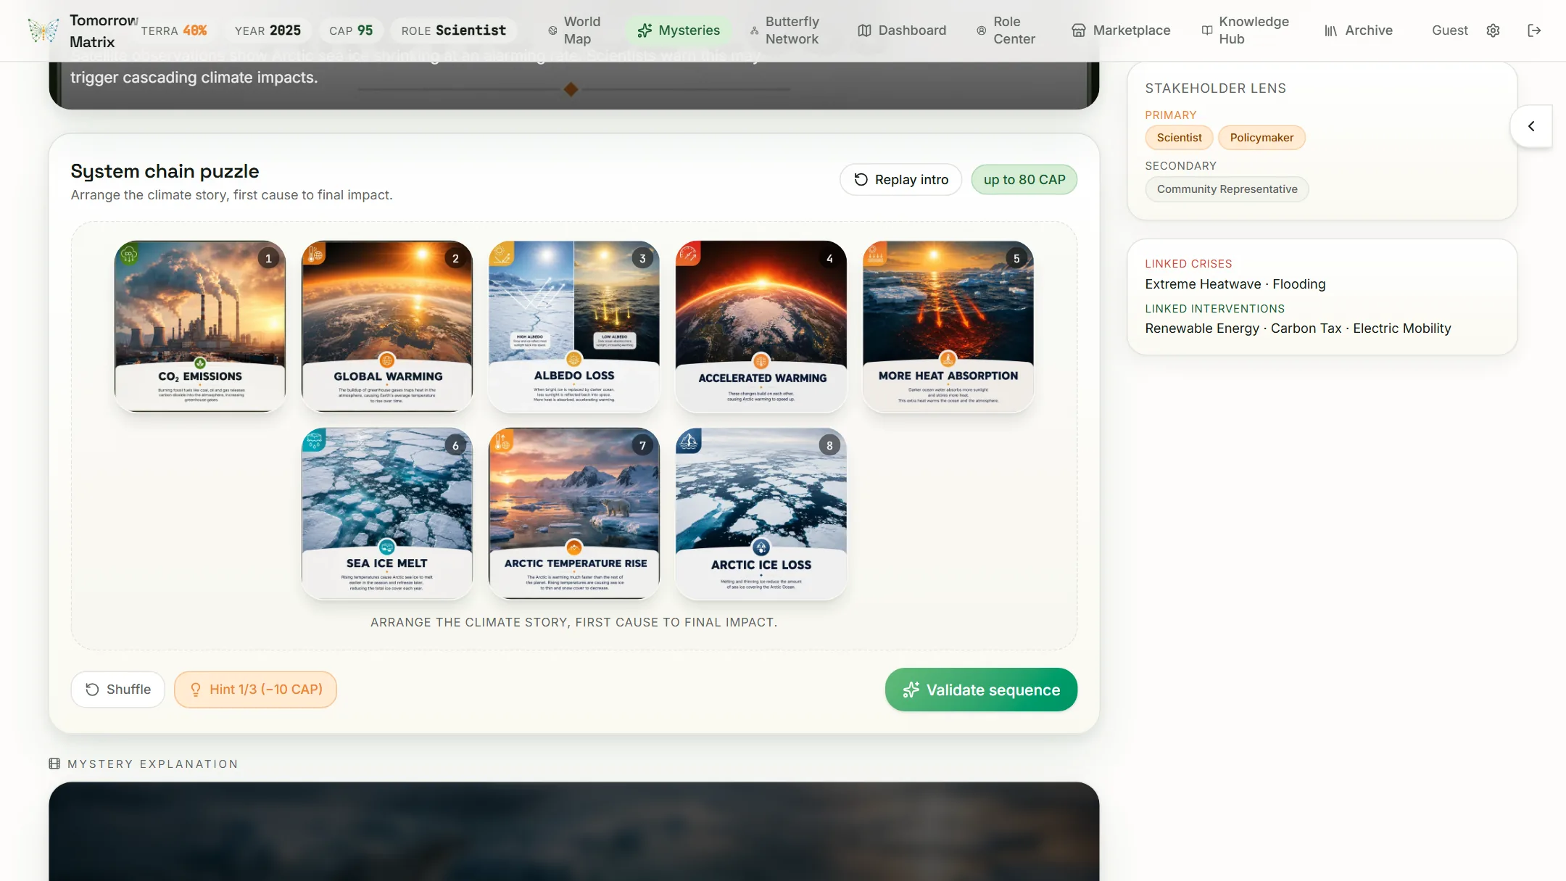Screen dimensions: 1566x881
Task: Select the CO2 Emissions card
Action: pos(200,326)
